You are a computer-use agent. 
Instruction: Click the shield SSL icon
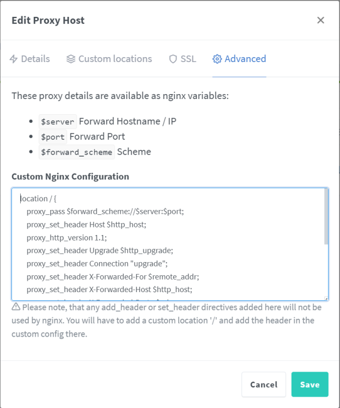coord(173,59)
